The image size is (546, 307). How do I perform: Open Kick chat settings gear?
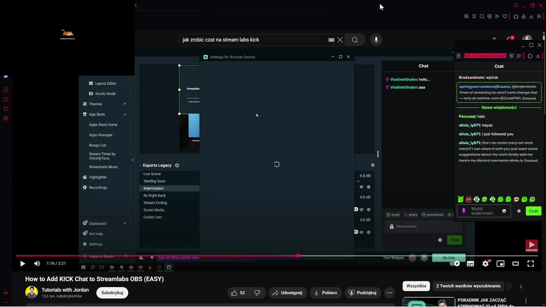pyautogui.click(x=519, y=211)
